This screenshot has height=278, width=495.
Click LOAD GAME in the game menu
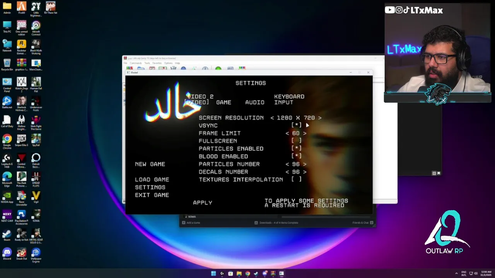[152, 180]
